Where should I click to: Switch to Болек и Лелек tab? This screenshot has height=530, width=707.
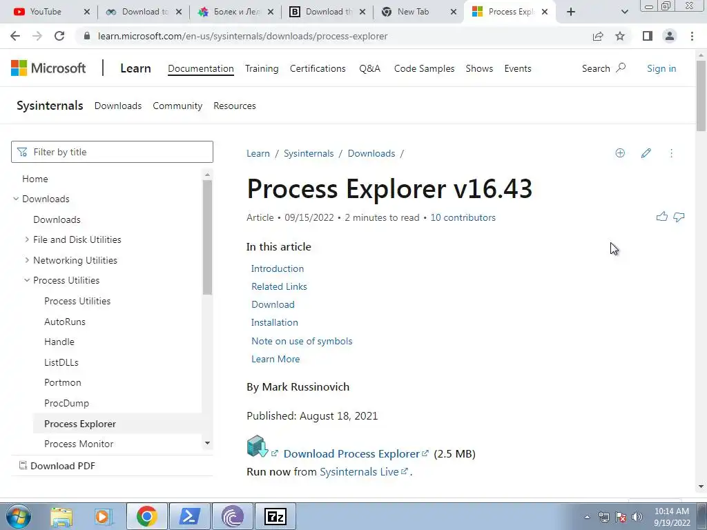pyautogui.click(x=238, y=12)
